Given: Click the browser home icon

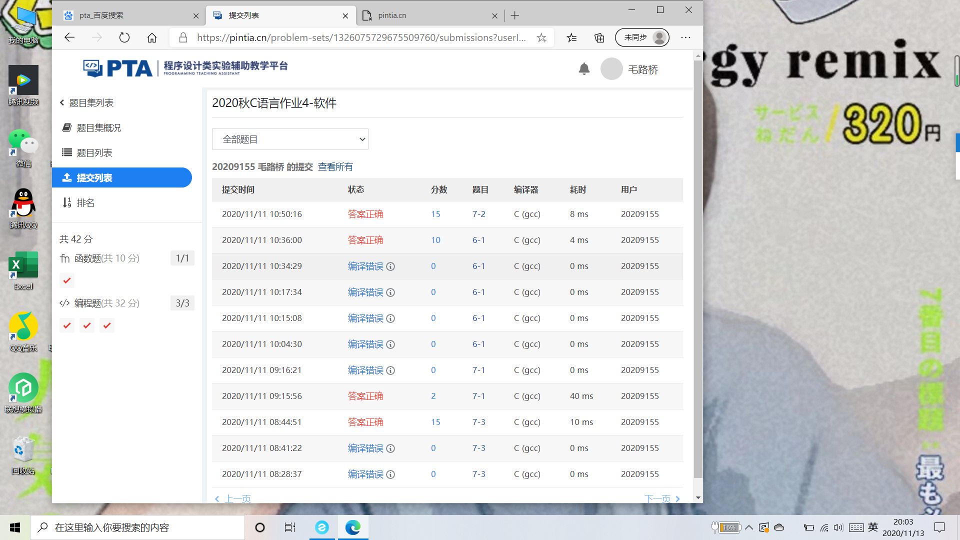Looking at the screenshot, I should (x=152, y=37).
